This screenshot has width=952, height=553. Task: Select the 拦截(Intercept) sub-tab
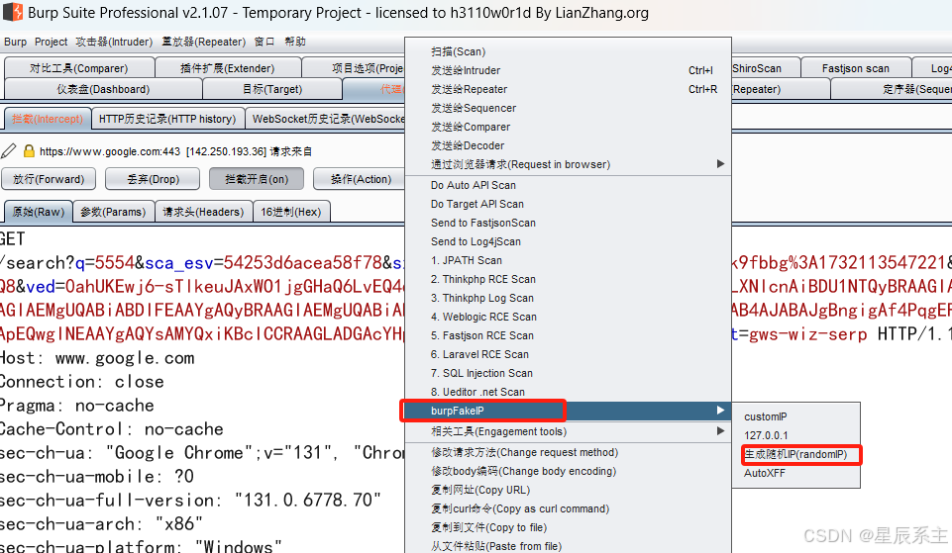48,119
